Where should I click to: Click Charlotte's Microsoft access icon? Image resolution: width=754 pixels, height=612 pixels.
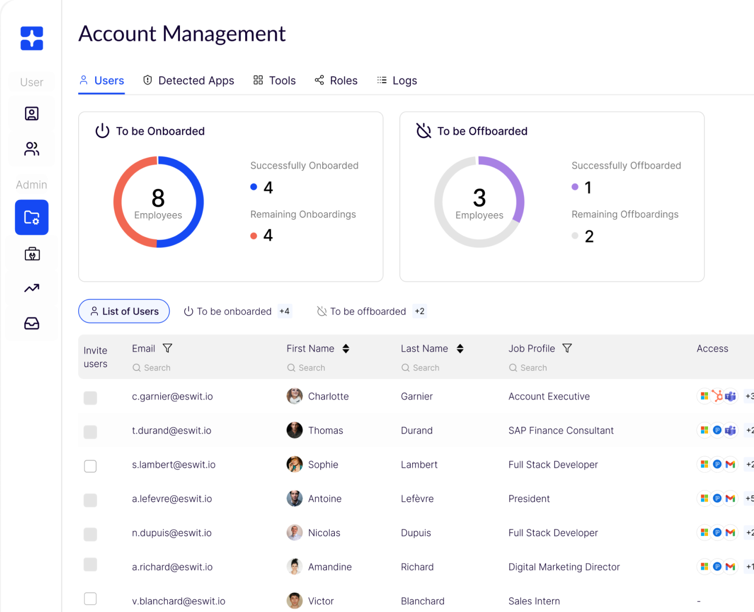[704, 396]
